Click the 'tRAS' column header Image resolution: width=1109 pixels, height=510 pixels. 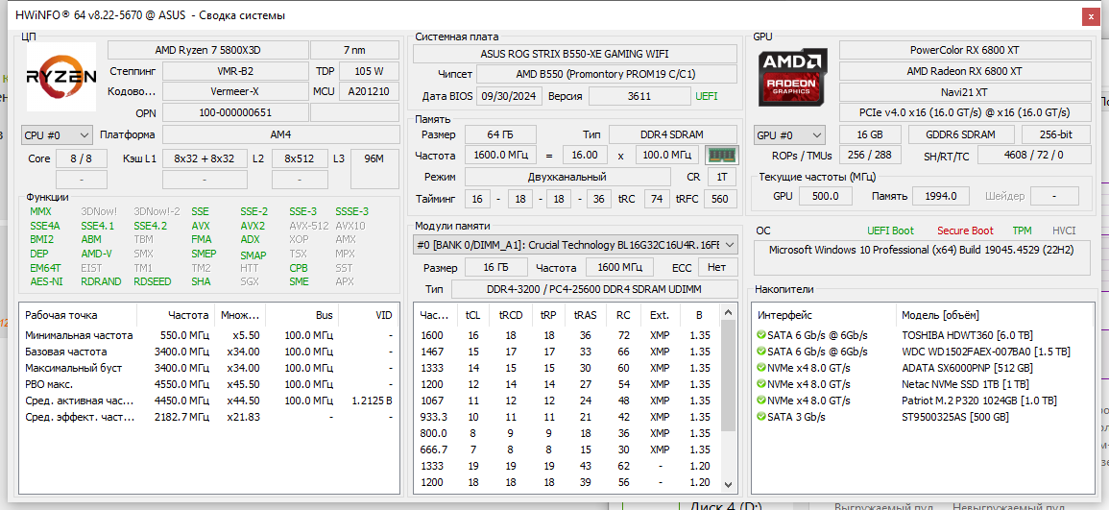tap(584, 315)
